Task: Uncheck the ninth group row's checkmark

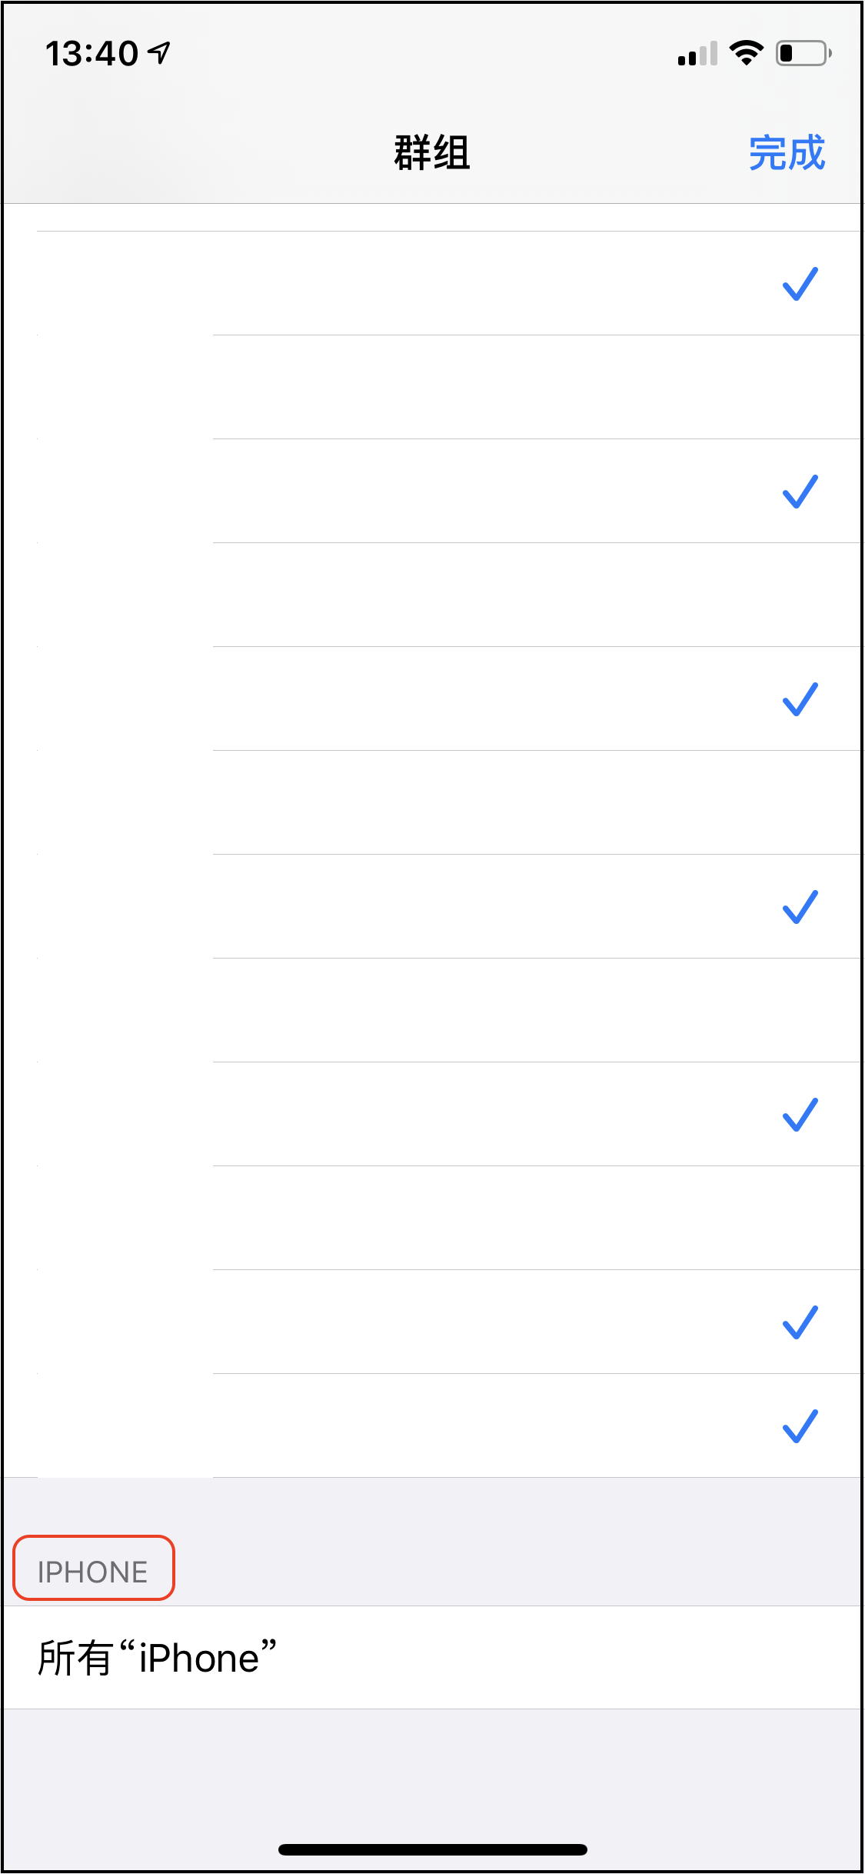Action: [800, 1115]
